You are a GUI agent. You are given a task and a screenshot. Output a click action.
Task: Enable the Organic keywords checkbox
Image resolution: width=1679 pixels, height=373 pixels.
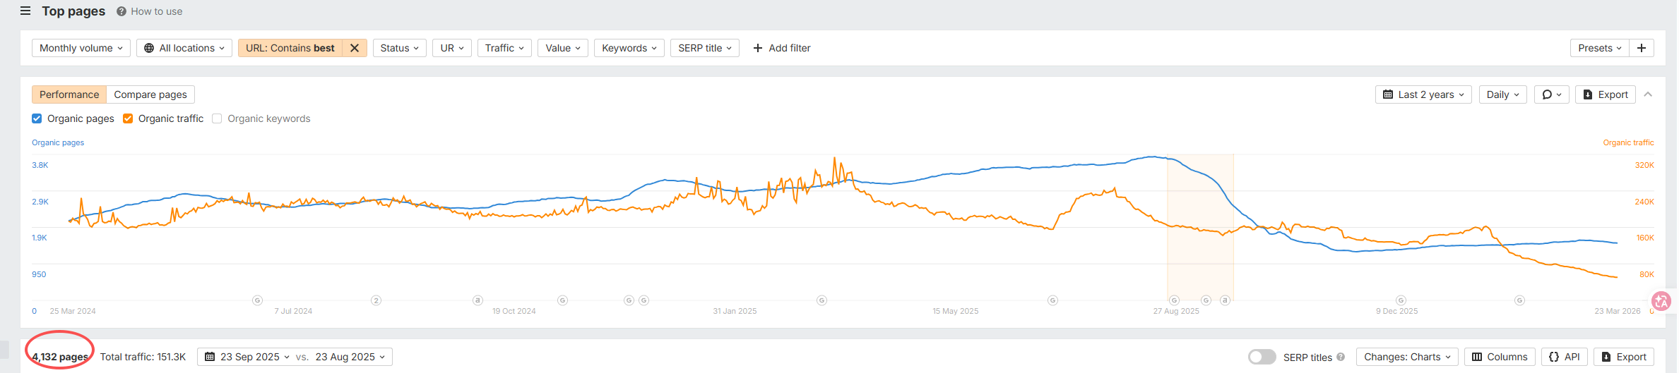pos(217,118)
